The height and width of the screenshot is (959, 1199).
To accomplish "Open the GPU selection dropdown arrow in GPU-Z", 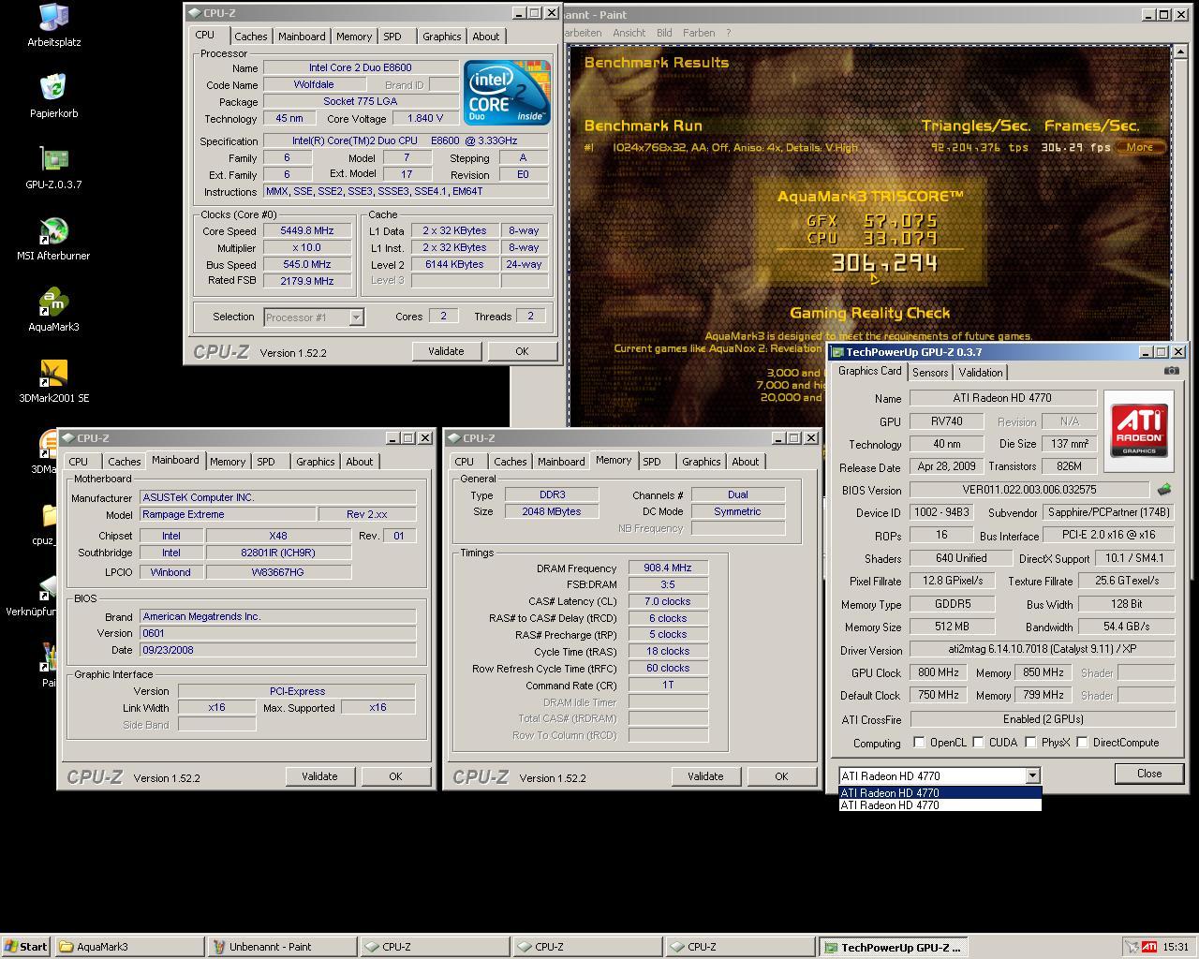I will [1032, 775].
